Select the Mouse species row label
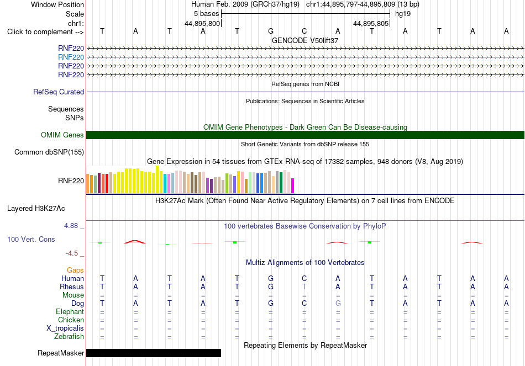 tap(73, 295)
